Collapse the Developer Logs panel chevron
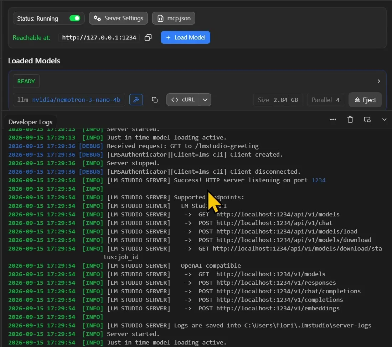The image size is (392, 347). tap(384, 120)
